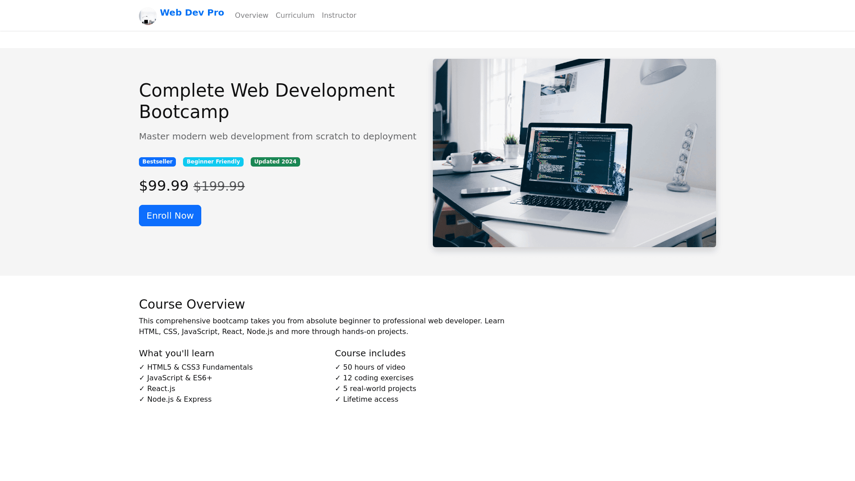The width and height of the screenshot is (855, 481).
Task: Click the Complete Web Development Bootcamp title
Action: pyautogui.click(x=266, y=101)
